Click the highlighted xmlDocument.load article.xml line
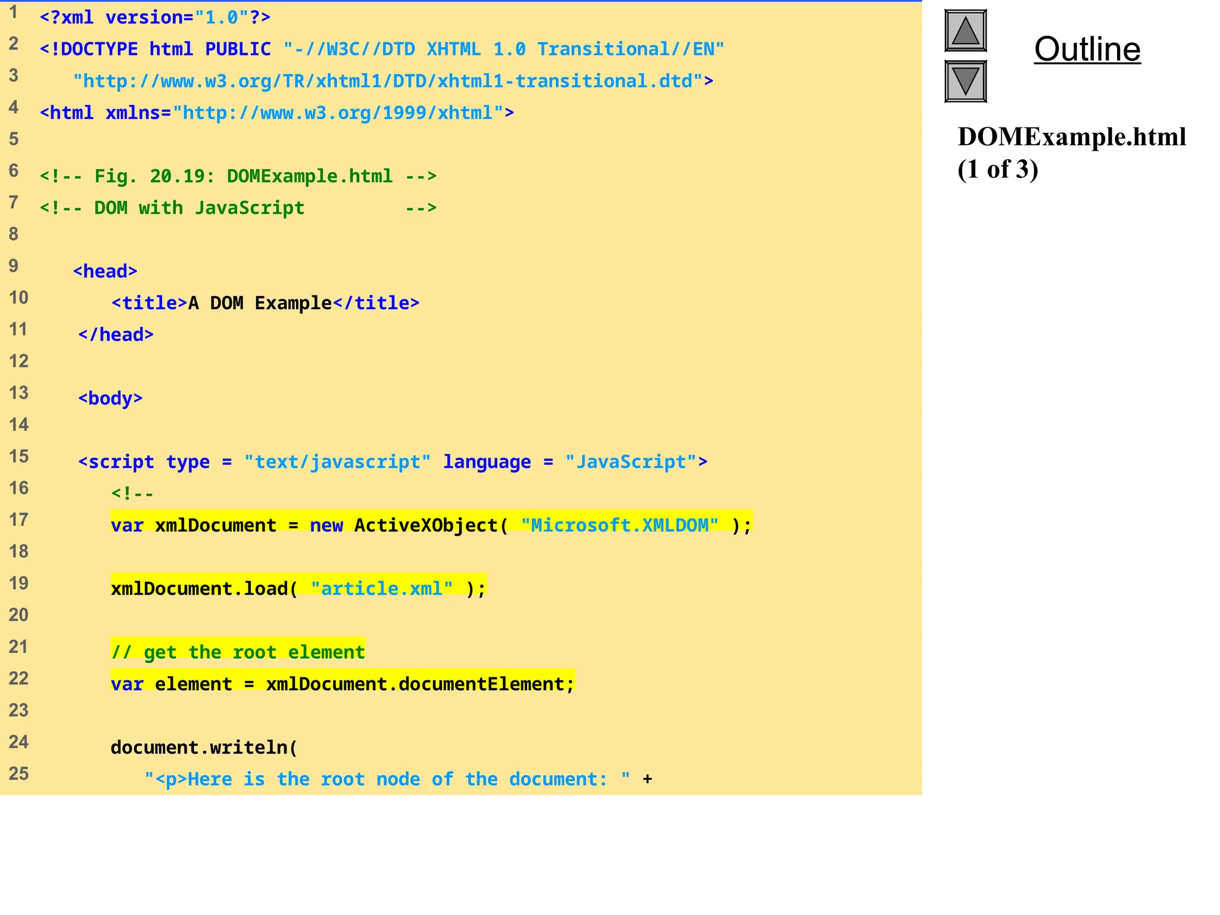The height and width of the screenshot is (915, 1220). point(298,588)
